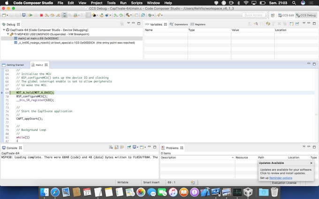Click the magnifier search icon in toolbar
Image resolution: width=319 pixels, height=199 pixels.
[143, 15]
